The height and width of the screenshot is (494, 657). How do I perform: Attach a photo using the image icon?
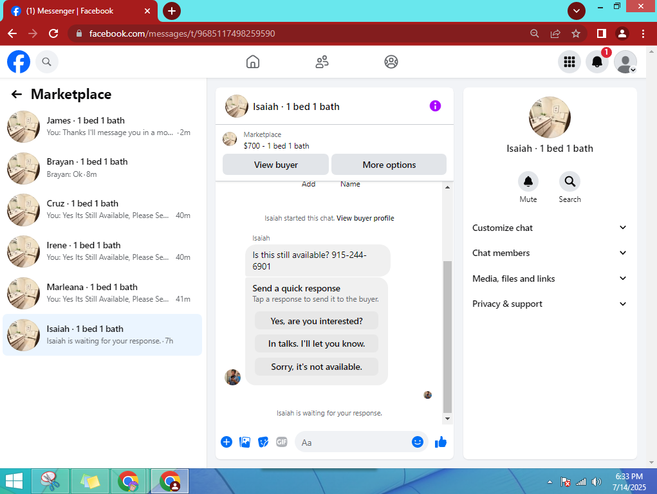pos(245,442)
